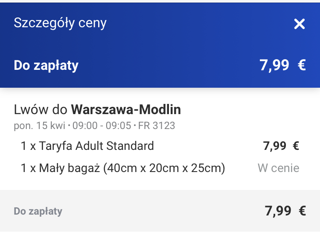
Task: Click the FR 3123 flight number
Action: point(157,126)
